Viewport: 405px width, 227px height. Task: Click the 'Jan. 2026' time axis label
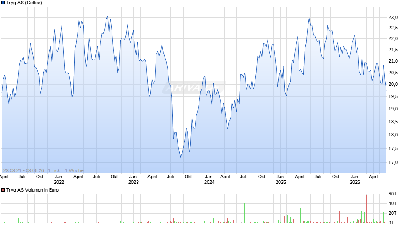[x=355, y=180]
